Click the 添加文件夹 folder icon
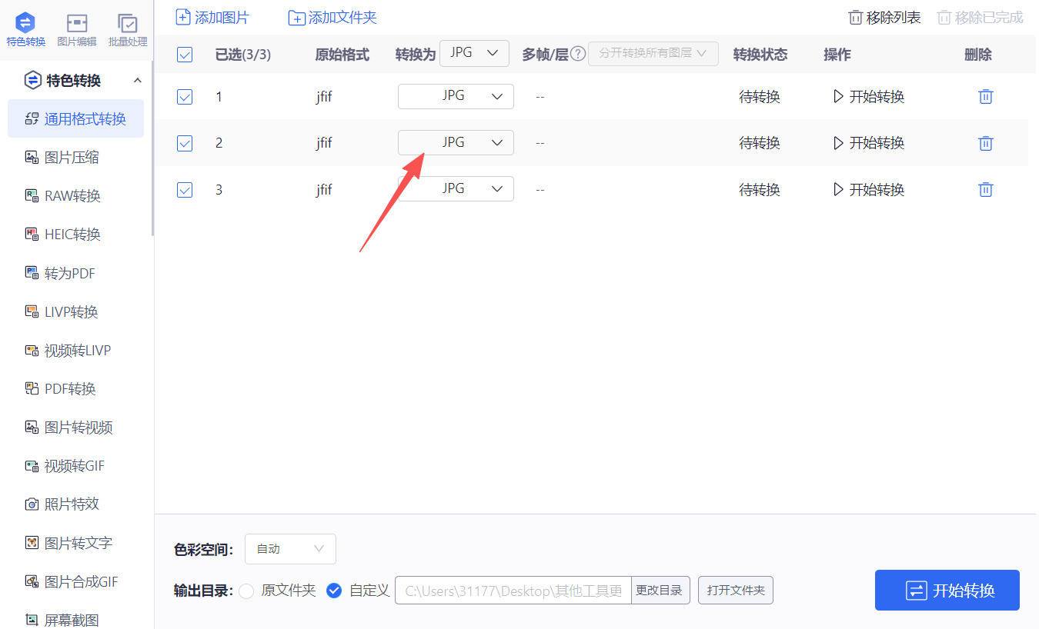 (x=296, y=18)
